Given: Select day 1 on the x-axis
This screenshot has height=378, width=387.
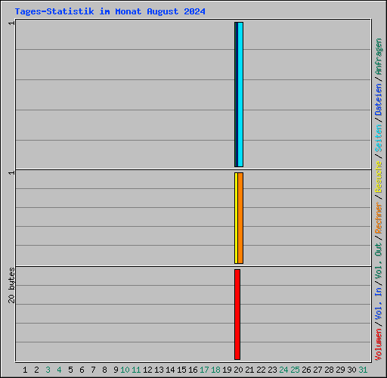Looking at the screenshot, I should [x=25, y=370].
